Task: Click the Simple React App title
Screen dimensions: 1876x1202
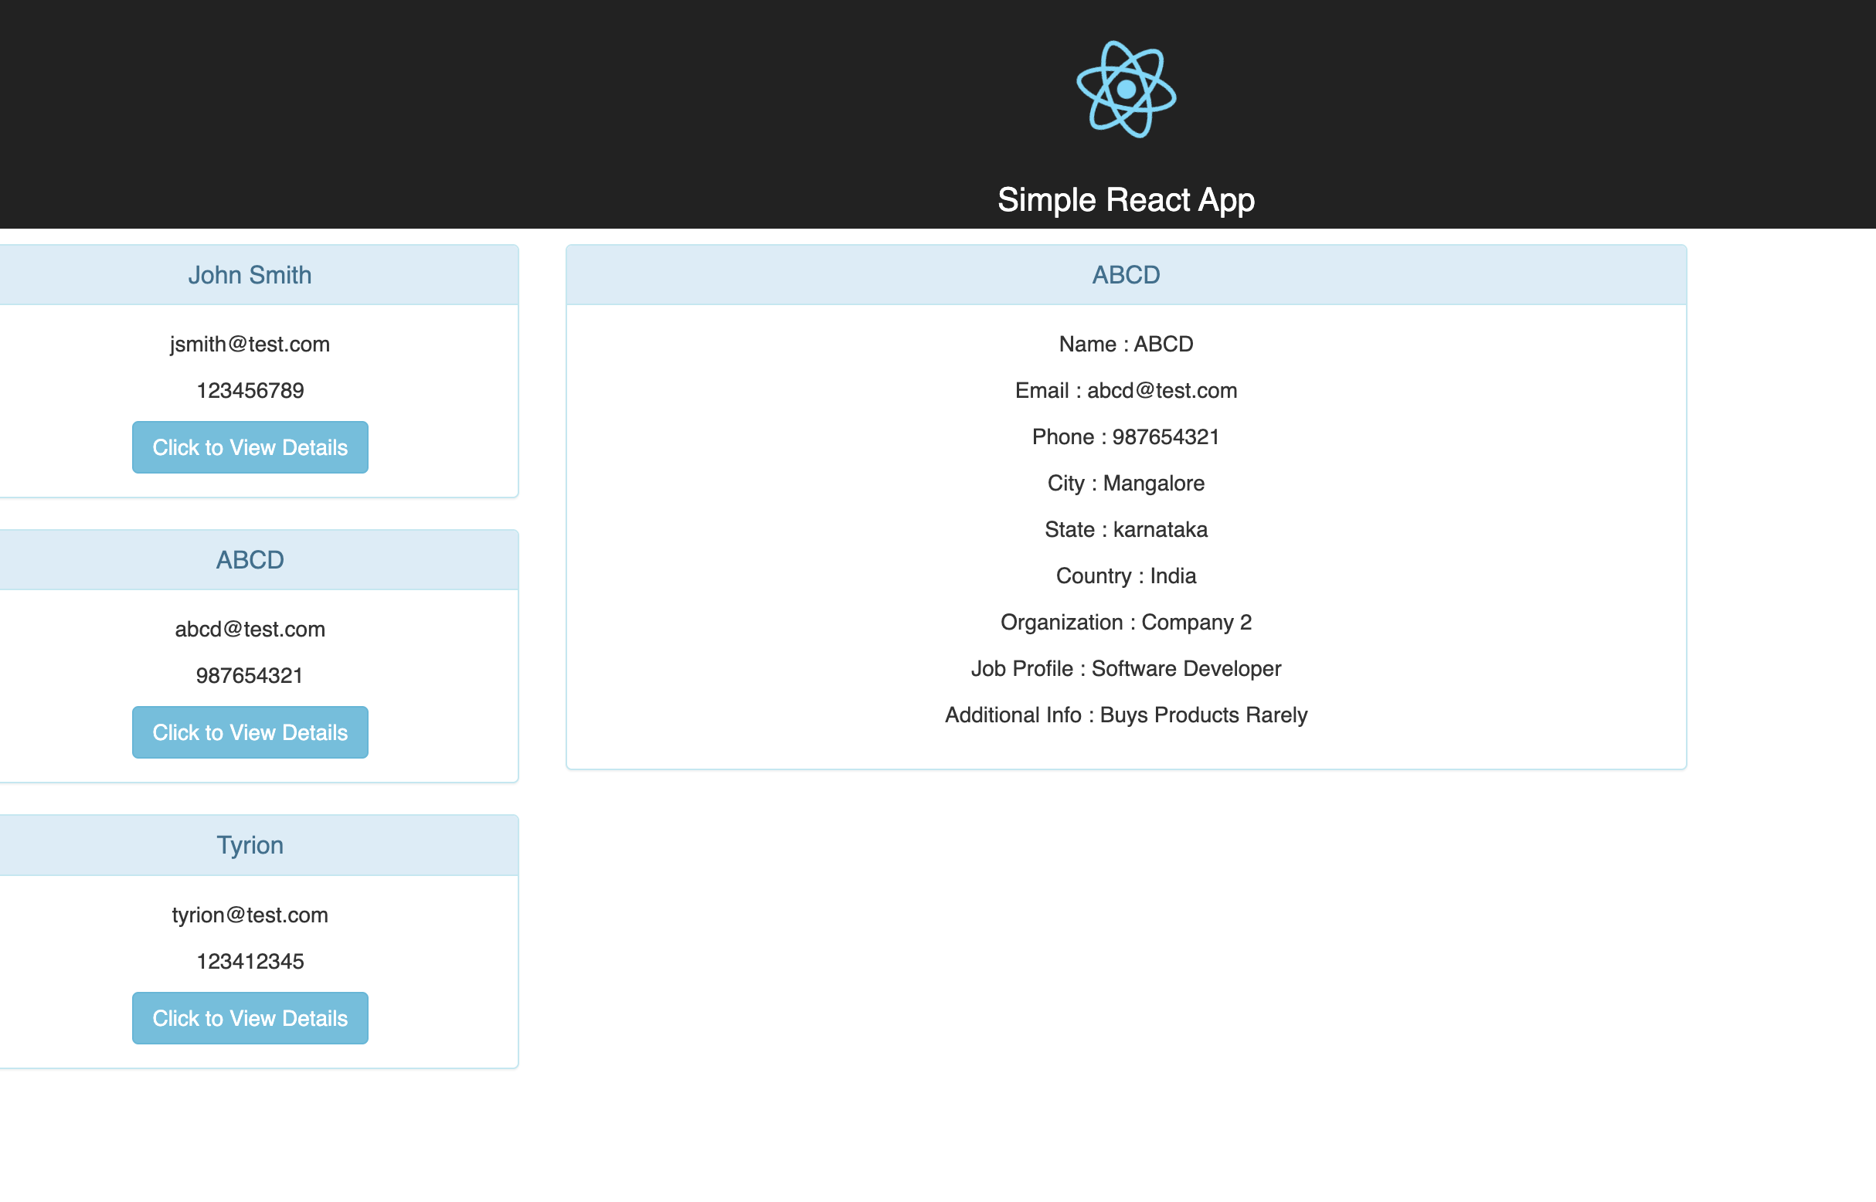Action: coord(1125,200)
